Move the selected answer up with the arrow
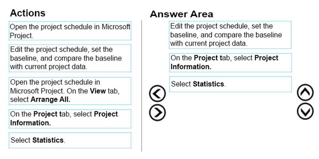Screen dimensions: 319x159 point(305,92)
